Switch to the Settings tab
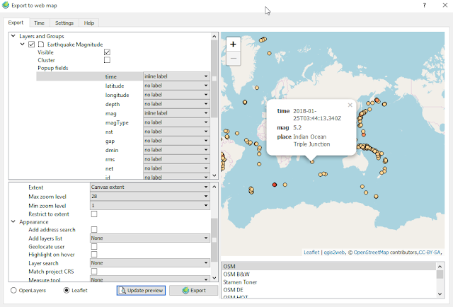Screen dimensions: 453x307 pyautogui.click(x=64, y=23)
